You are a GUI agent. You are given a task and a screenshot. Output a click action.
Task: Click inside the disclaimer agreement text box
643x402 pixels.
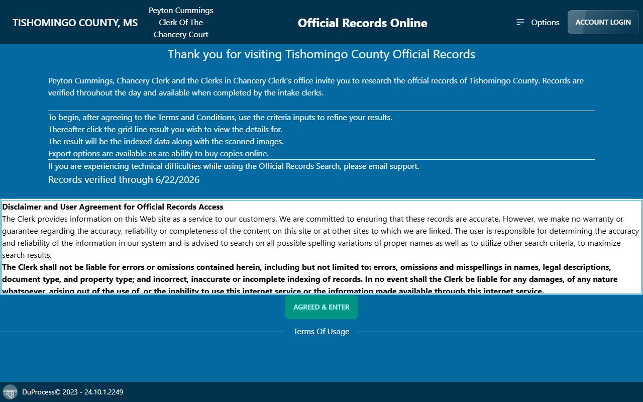click(321, 247)
